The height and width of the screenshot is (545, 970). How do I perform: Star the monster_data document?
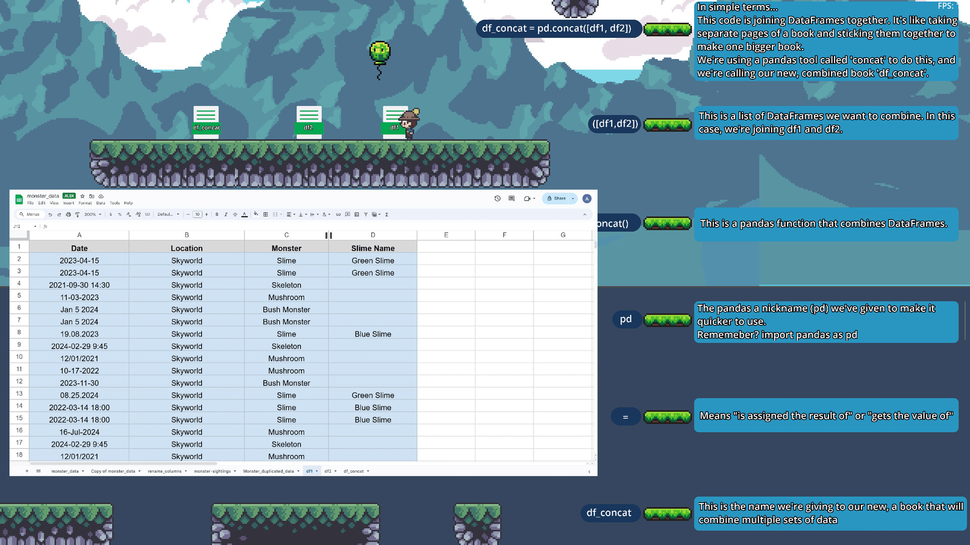[82, 196]
